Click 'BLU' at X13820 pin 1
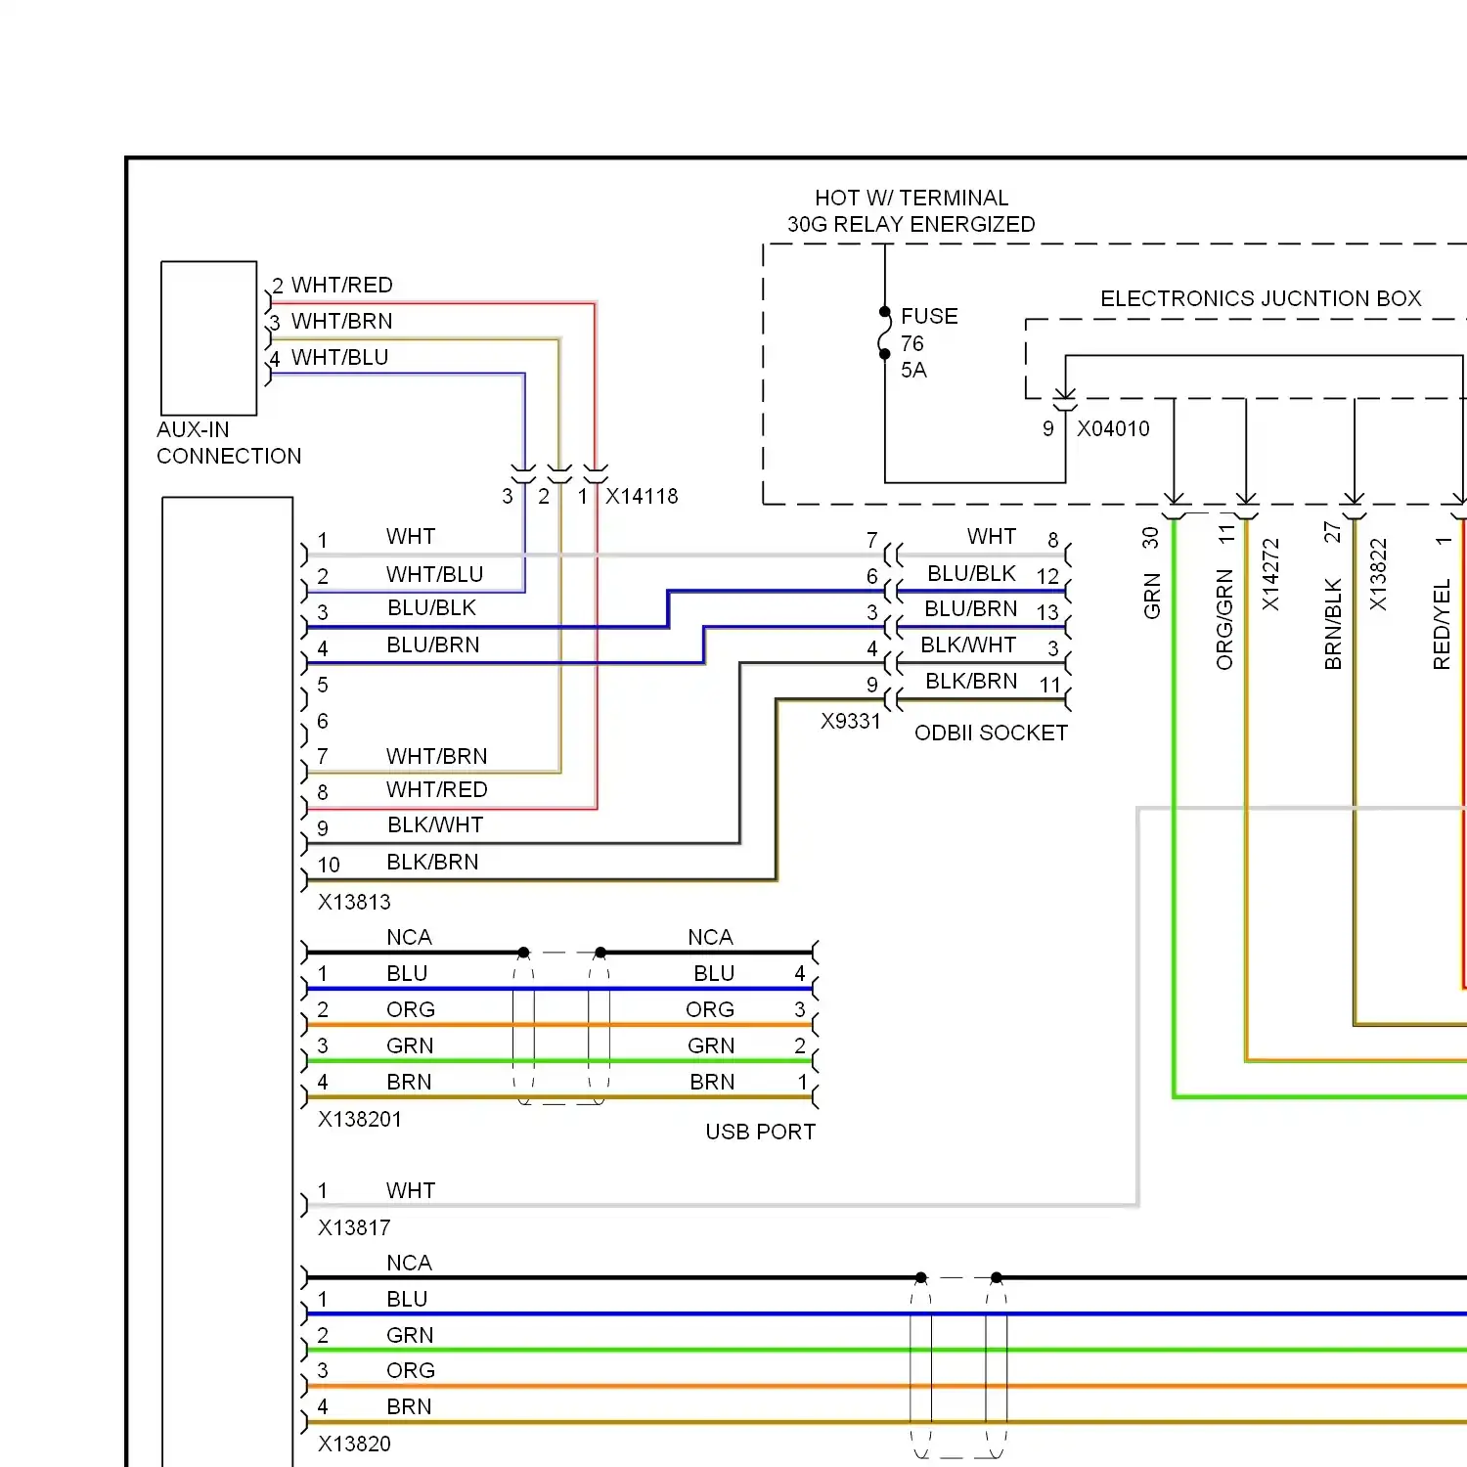Image resolution: width=1467 pixels, height=1467 pixels. 407,1299
